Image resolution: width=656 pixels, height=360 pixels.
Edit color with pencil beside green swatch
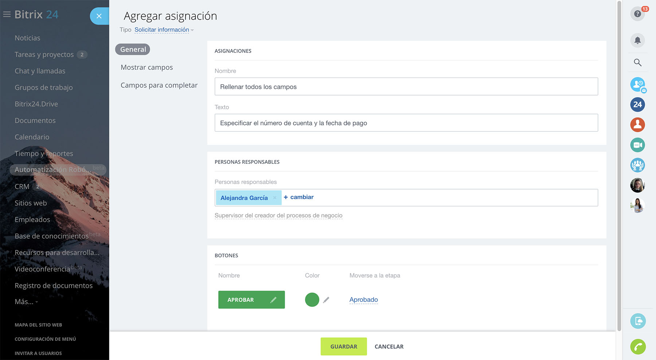326,300
